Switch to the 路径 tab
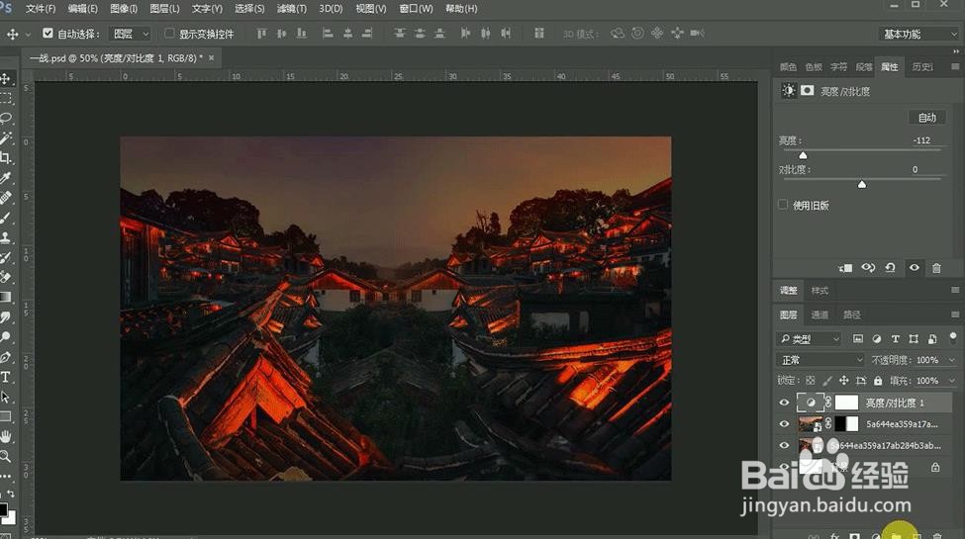 [852, 314]
